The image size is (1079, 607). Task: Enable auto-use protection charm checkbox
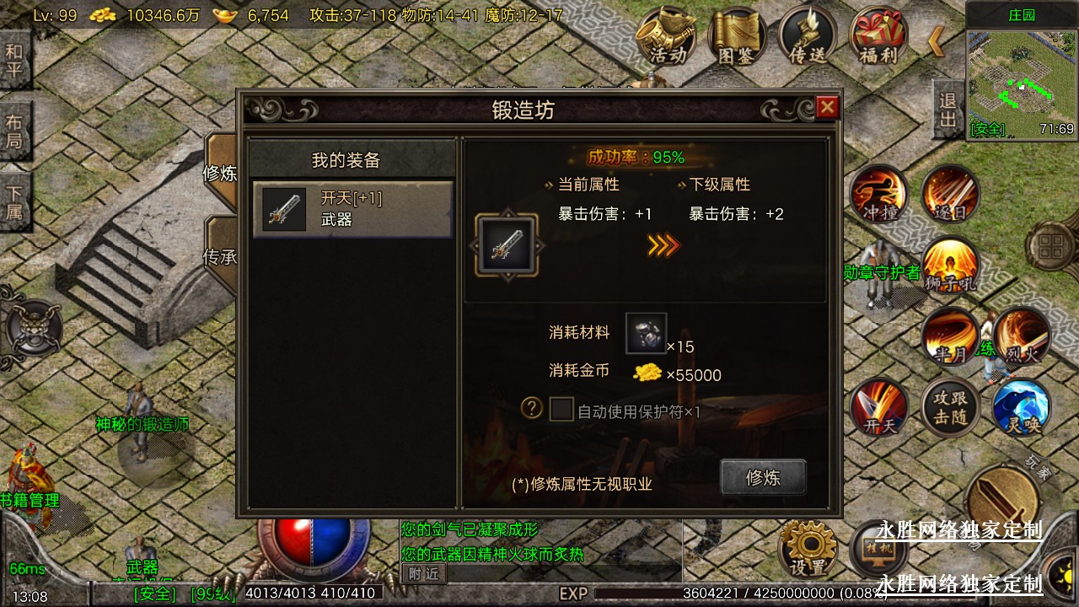point(561,410)
